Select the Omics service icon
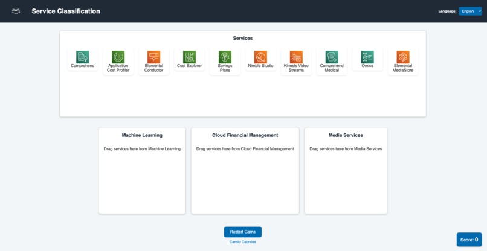This screenshot has width=487, height=251. coord(367,57)
